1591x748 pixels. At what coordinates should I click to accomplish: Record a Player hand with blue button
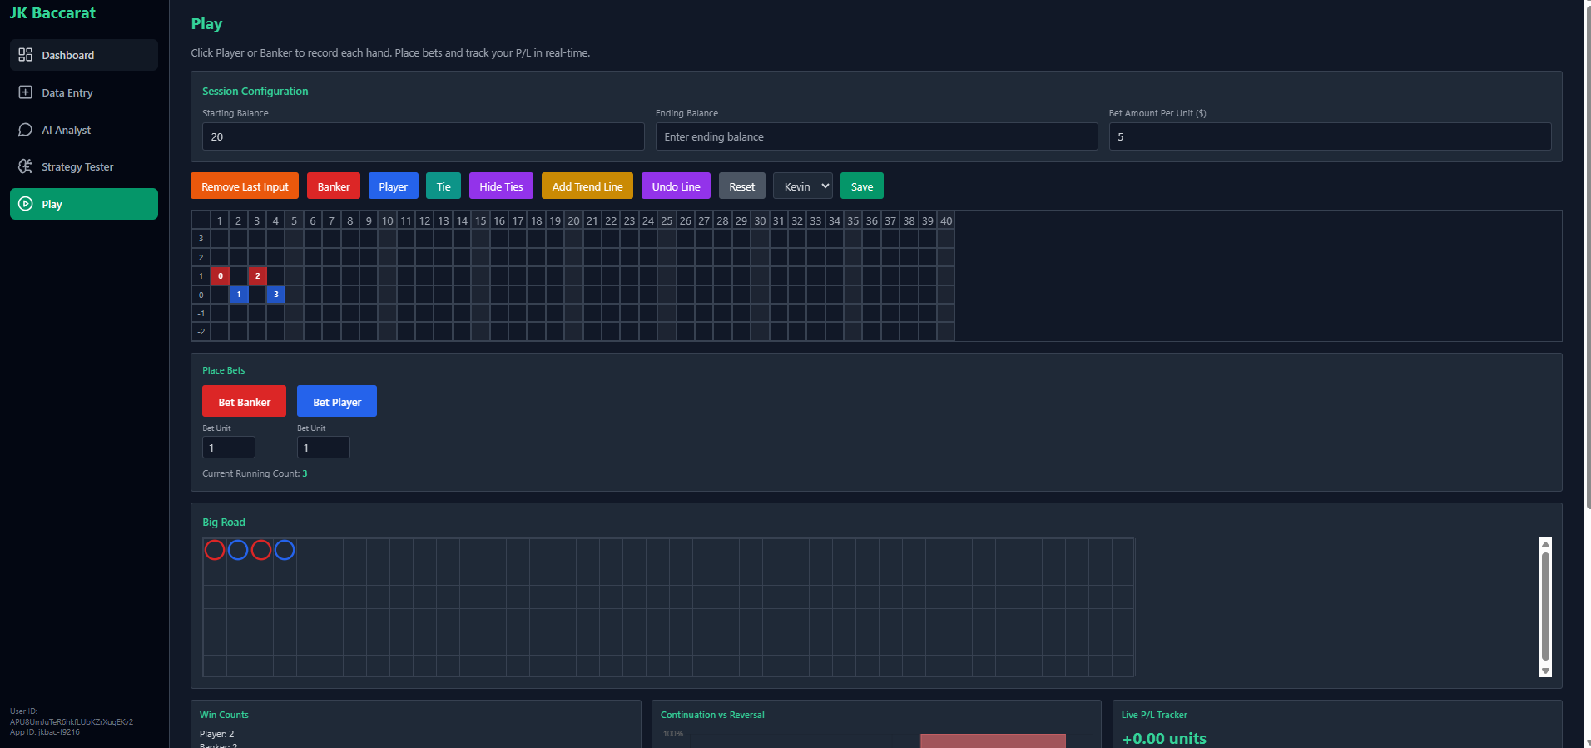[x=394, y=186]
